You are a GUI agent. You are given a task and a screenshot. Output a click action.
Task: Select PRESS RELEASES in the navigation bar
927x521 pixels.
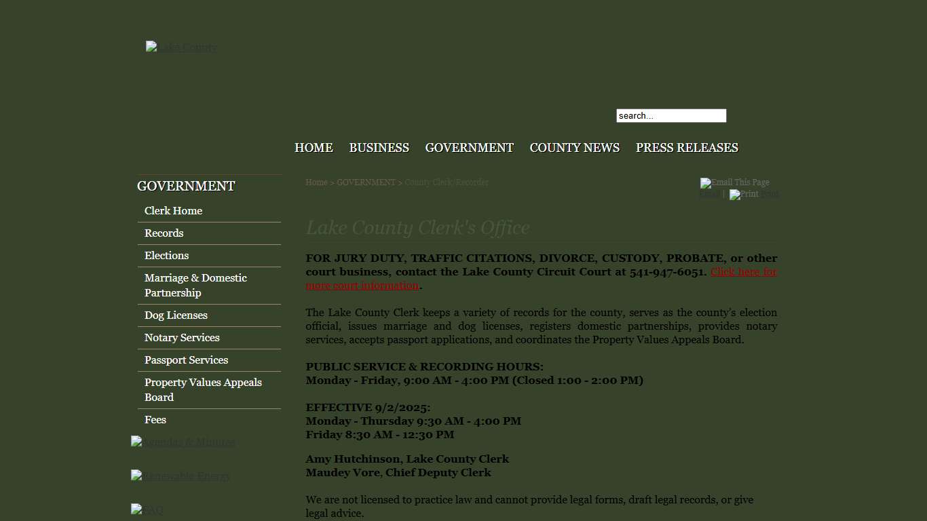[687, 148]
